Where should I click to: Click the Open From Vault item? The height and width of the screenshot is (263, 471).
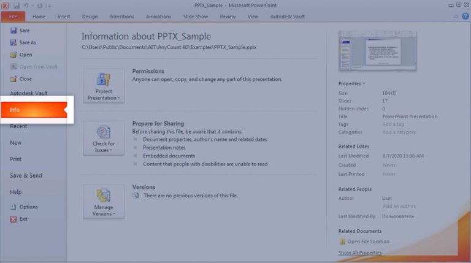coord(34,67)
